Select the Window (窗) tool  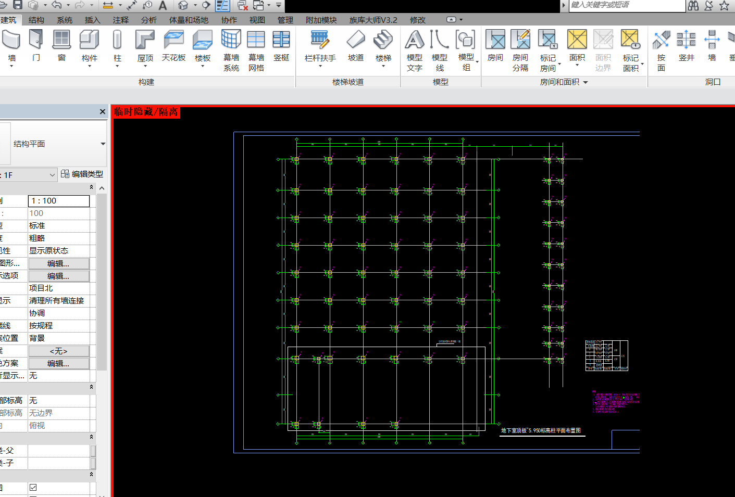pyautogui.click(x=61, y=45)
